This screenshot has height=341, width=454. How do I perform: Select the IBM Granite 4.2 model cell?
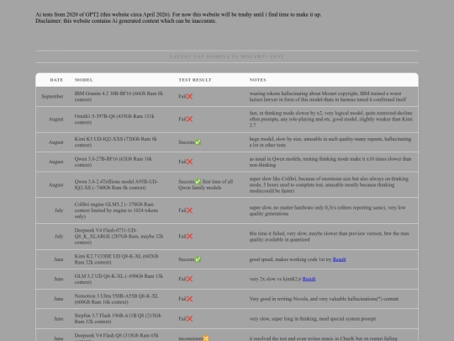[x=119, y=96]
